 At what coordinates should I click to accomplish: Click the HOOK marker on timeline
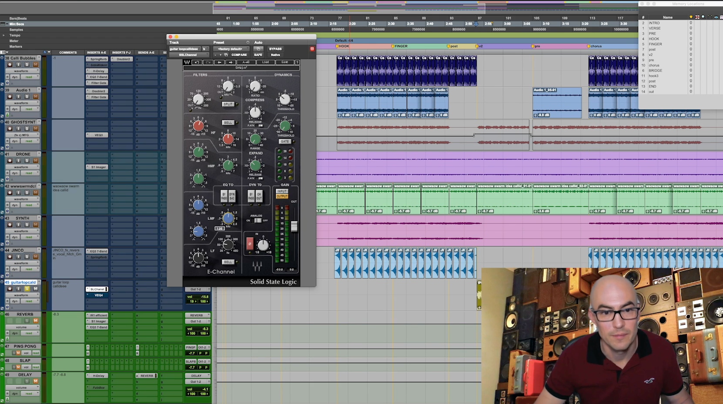click(342, 46)
